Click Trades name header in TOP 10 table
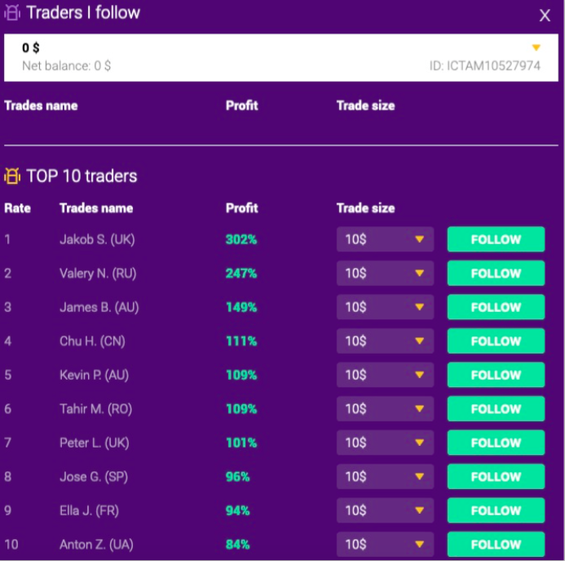 click(x=96, y=208)
